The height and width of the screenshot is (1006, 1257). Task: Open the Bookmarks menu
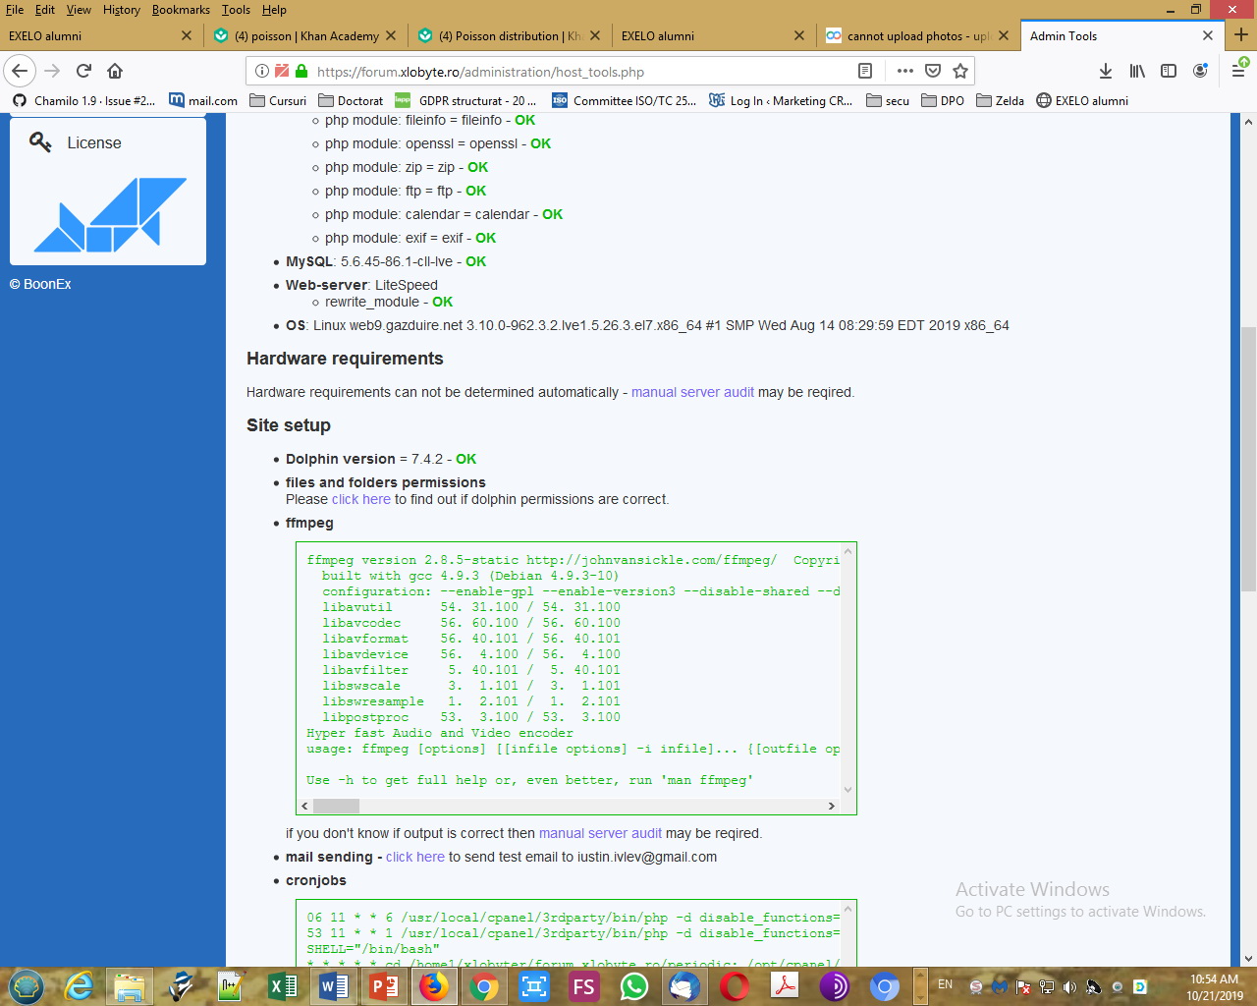point(181,10)
